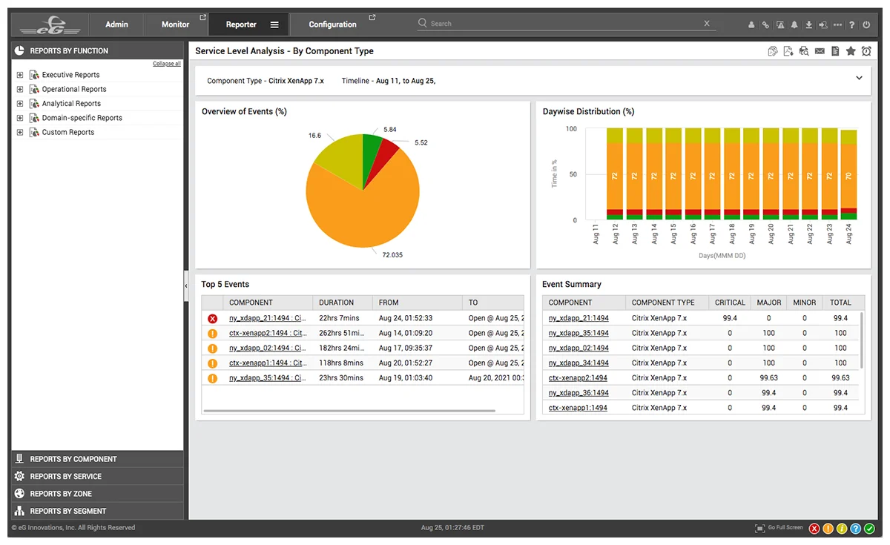The width and height of the screenshot is (890, 545).
Task: Open ny_xdapp_21:1494 link in Event Summary
Action: coord(578,318)
